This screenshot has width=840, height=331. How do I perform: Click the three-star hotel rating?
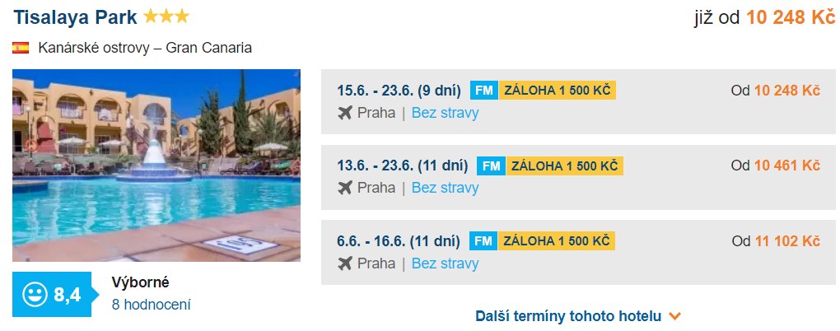(166, 16)
